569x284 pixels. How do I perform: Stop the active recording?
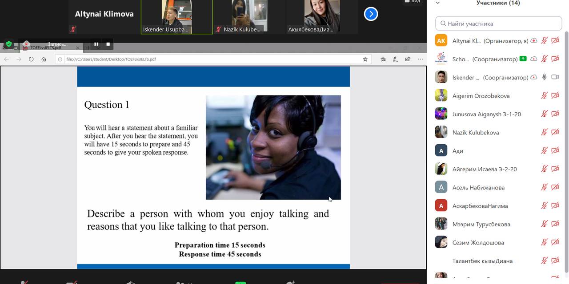pos(107,44)
